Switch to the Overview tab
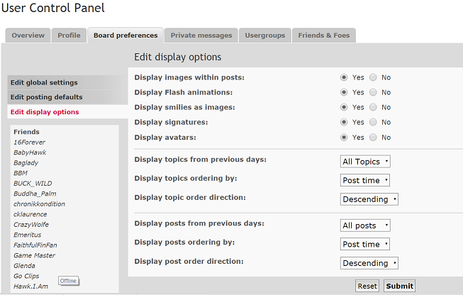Viewport: 463px width, 295px height. click(x=28, y=35)
